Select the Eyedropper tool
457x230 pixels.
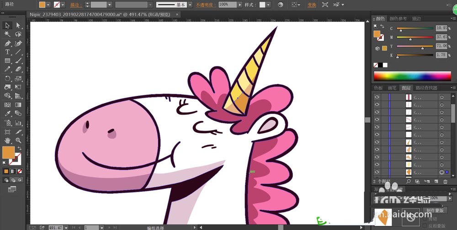click(x=7, y=114)
